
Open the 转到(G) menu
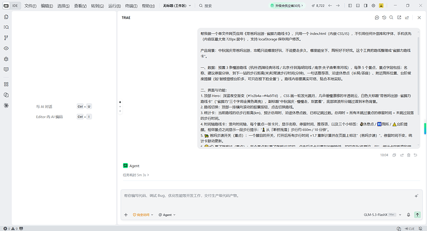[x=97, y=6]
